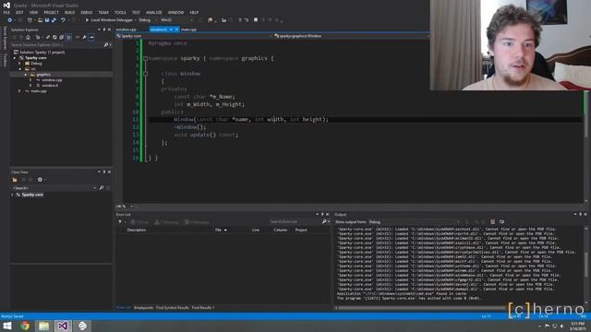Switch to the window.cpp editor tab
Image resolution: width=591 pixels, height=332 pixels.
(x=127, y=30)
